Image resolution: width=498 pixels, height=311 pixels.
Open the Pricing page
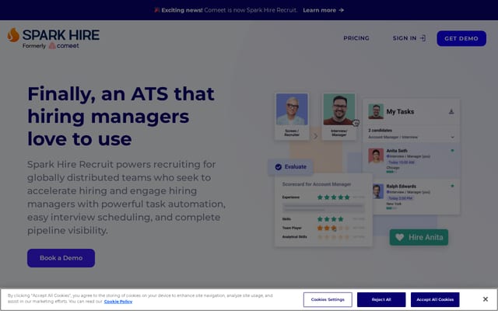click(356, 38)
